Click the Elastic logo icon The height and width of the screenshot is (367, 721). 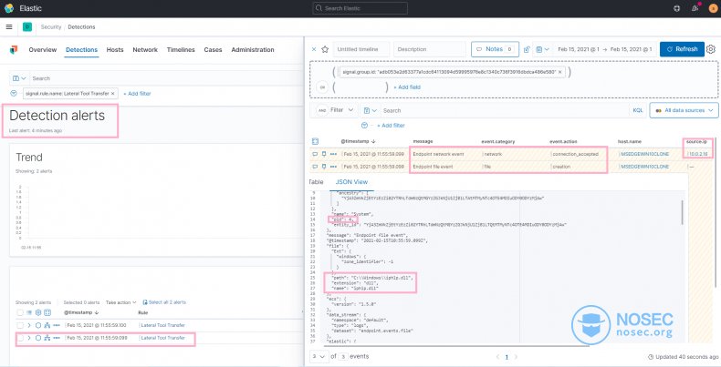point(9,8)
